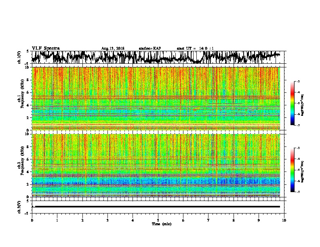Click time axis tick label "4"
The height and width of the screenshot is (247, 320).
133,220
